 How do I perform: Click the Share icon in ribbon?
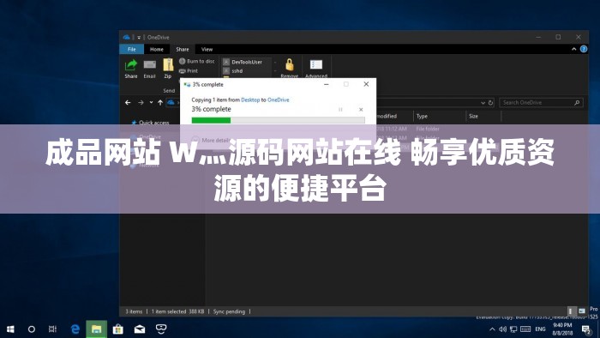point(131,69)
